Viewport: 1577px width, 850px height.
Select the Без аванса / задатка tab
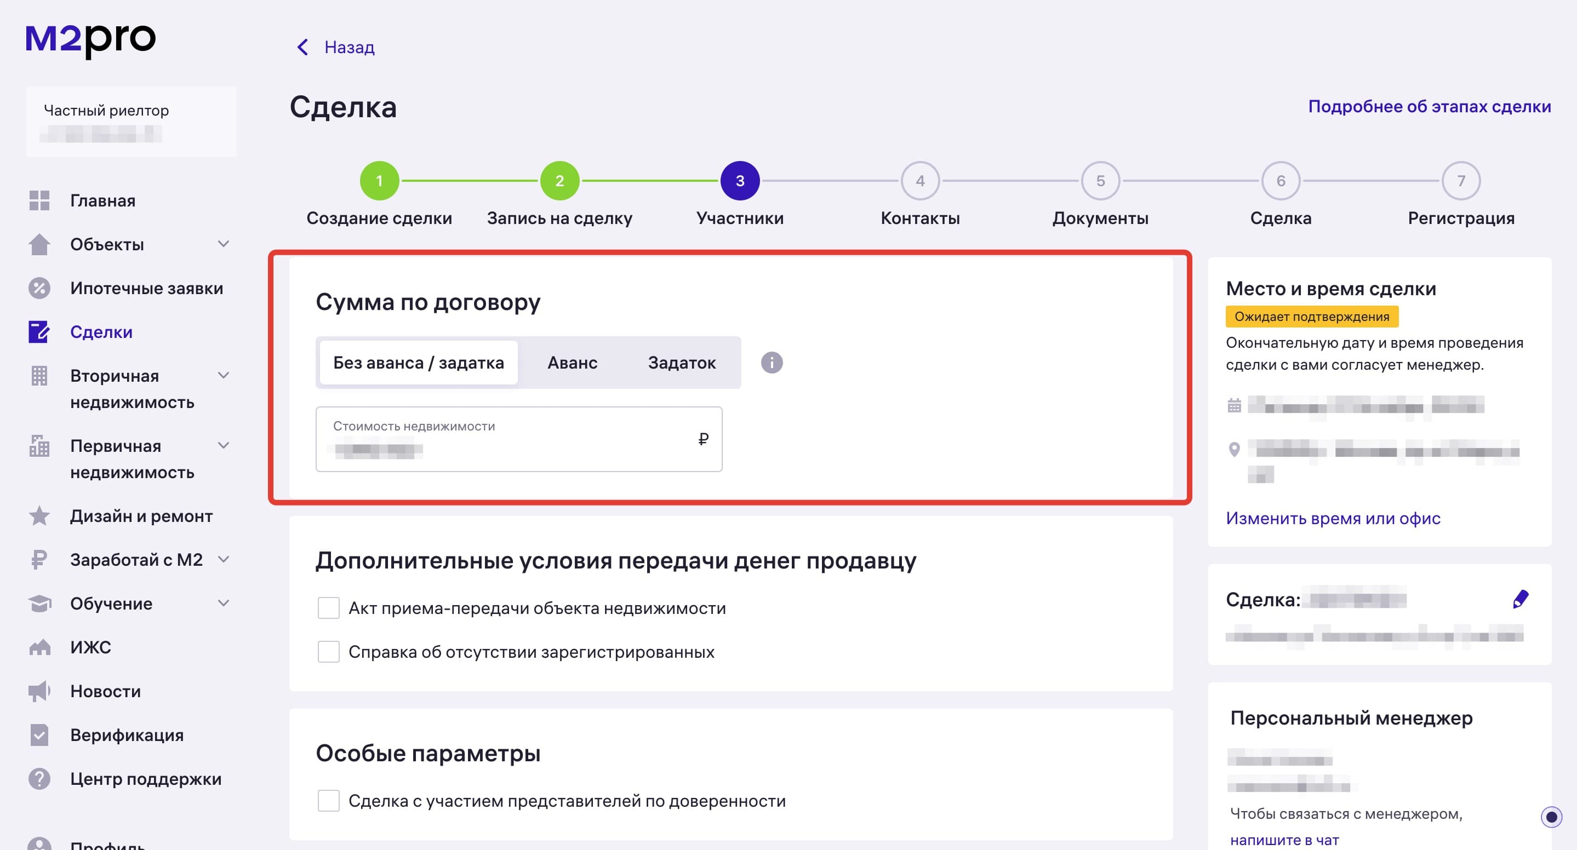pos(419,363)
